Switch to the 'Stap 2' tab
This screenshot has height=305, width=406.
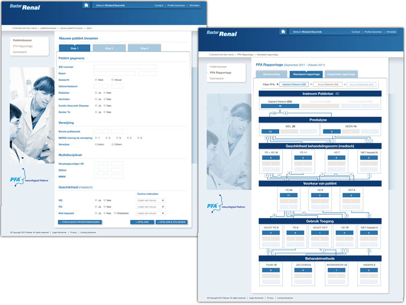109,48
